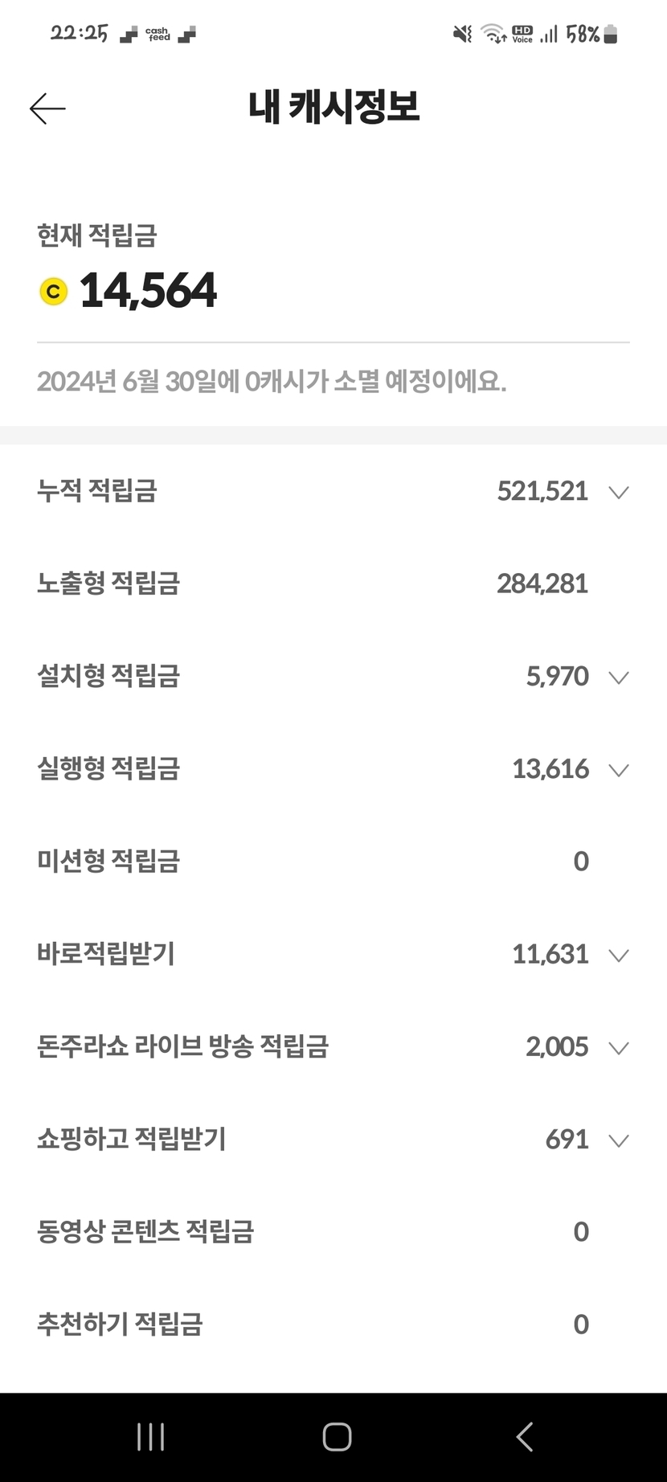Screen dimensions: 667x1482
Task: Open the recent apps navigation button
Action: (150, 1436)
